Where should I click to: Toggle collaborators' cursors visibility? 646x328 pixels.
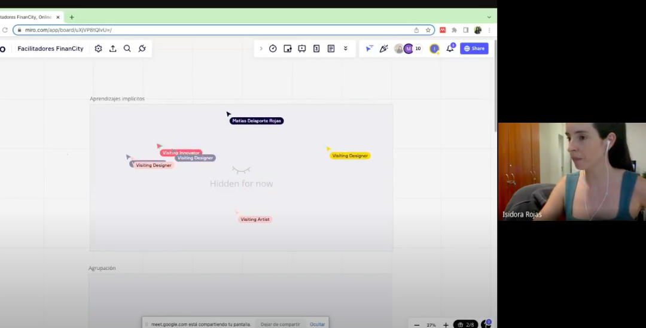click(x=370, y=48)
